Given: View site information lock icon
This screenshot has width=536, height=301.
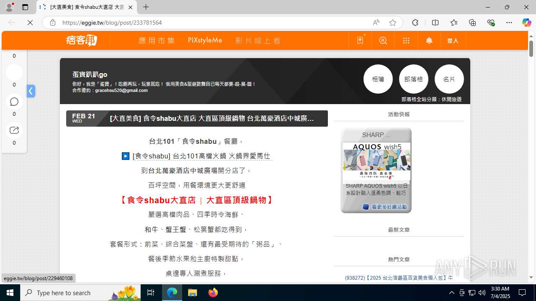Looking at the screenshot, I should tap(53, 23).
